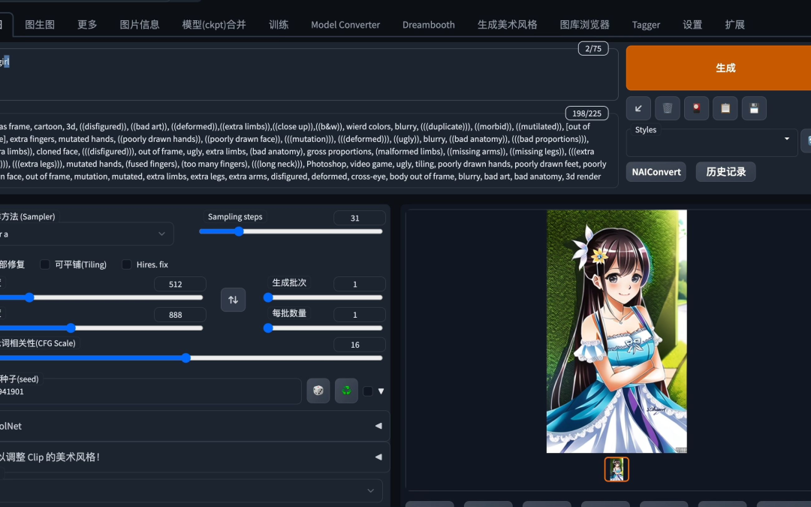Click the width value field 512
The height and width of the screenshot is (507, 811).
(180, 284)
